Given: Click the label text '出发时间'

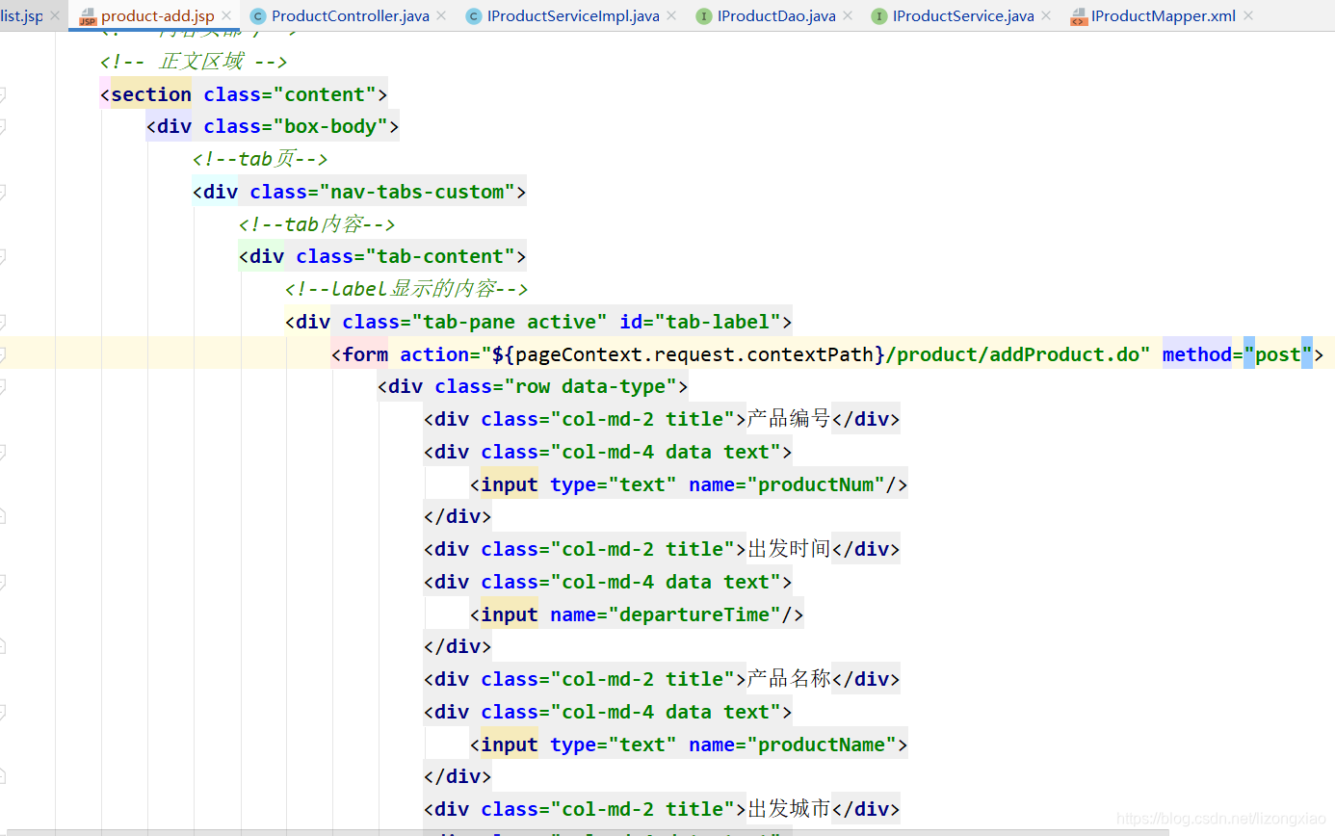Looking at the screenshot, I should 789,549.
